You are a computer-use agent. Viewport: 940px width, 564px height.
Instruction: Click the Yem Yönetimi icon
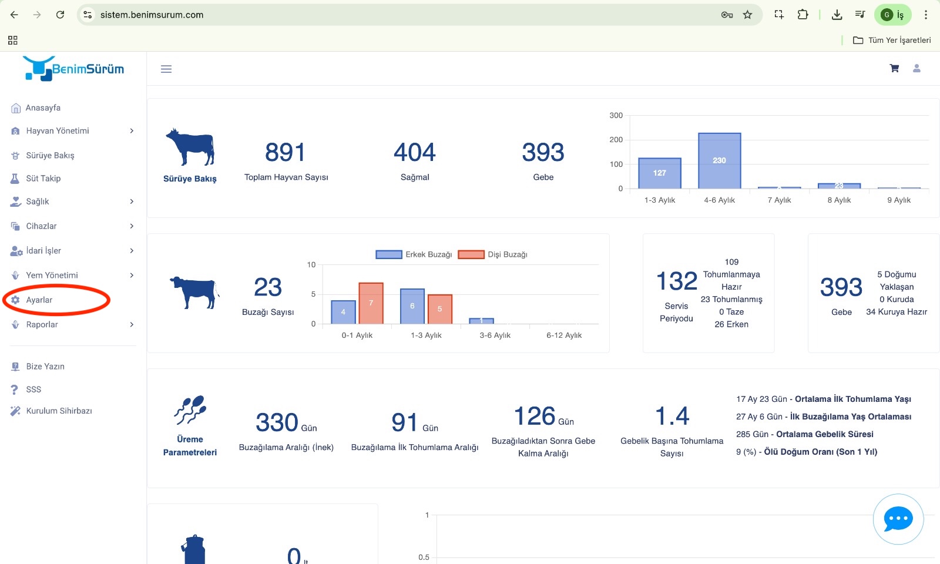pos(16,276)
